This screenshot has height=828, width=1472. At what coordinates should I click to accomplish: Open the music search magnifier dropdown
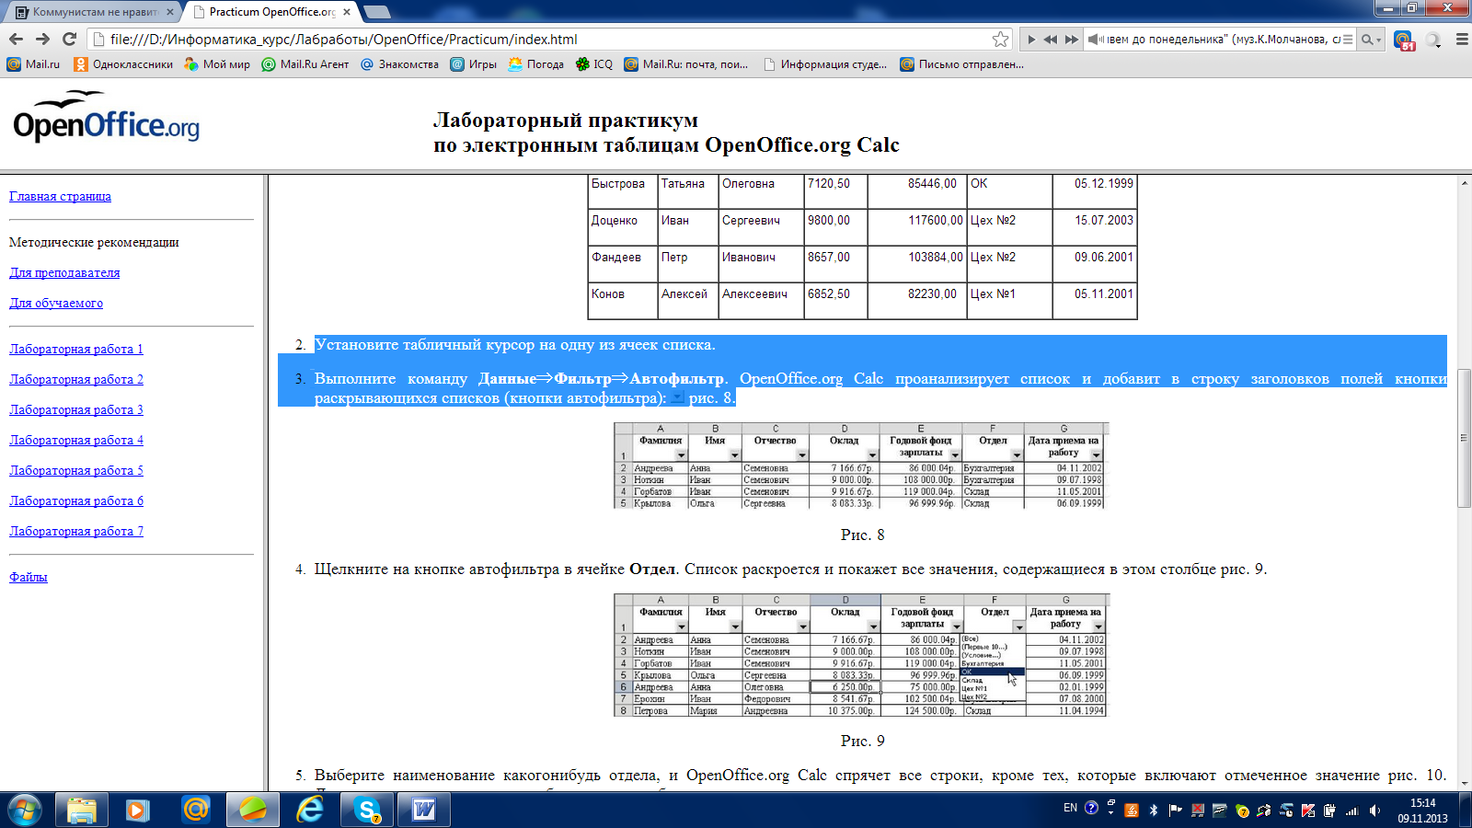[x=1371, y=40]
